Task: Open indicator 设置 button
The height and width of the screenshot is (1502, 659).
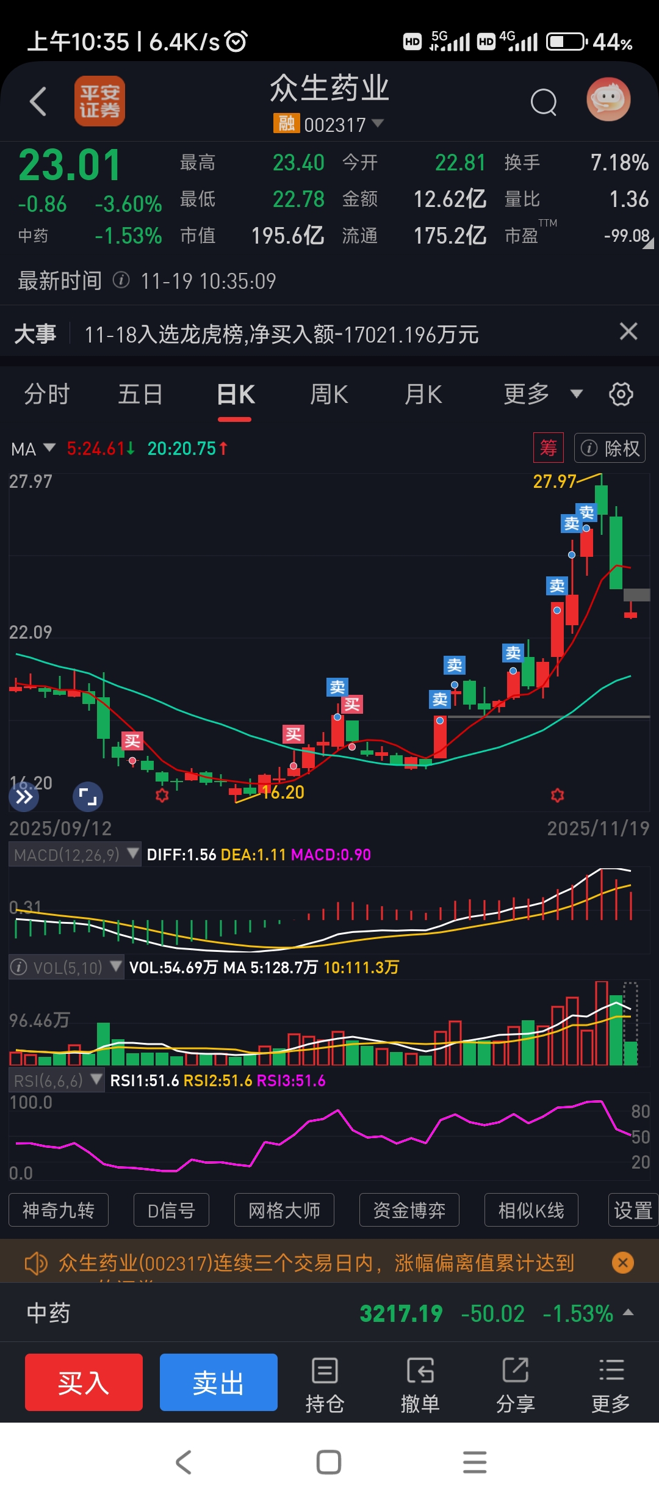Action: point(633,1210)
